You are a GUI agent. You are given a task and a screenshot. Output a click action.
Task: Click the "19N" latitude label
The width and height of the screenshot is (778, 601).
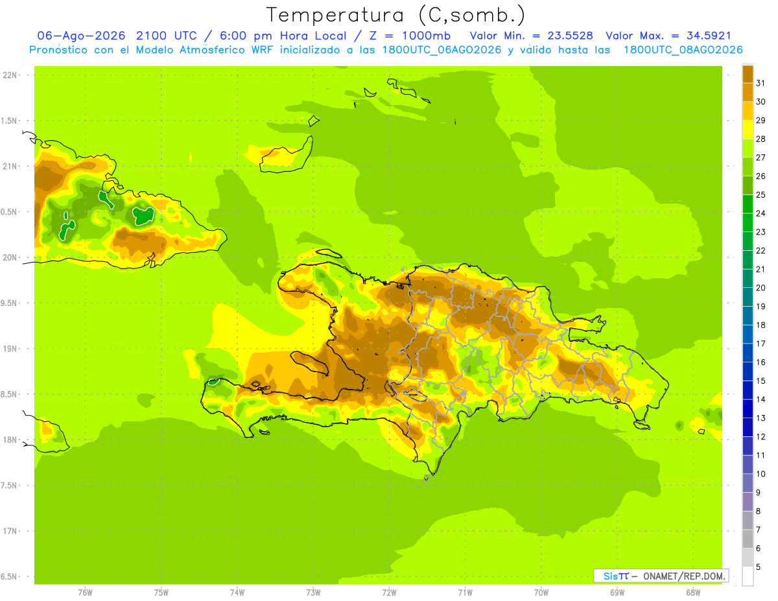pyautogui.click(x=10, y=348)
